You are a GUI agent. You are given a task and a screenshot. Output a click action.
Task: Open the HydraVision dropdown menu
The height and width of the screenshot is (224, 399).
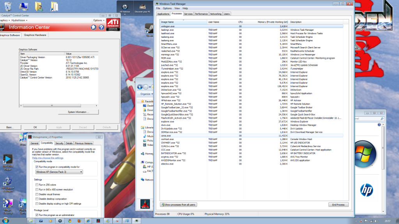point(19,20)
